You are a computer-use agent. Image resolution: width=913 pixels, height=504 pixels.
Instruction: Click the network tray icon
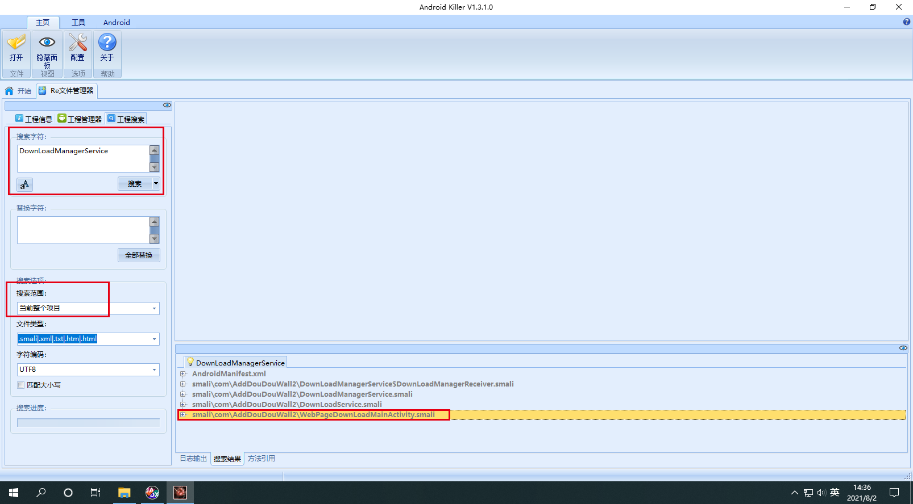pyautogui.click(x=808, y=493)
